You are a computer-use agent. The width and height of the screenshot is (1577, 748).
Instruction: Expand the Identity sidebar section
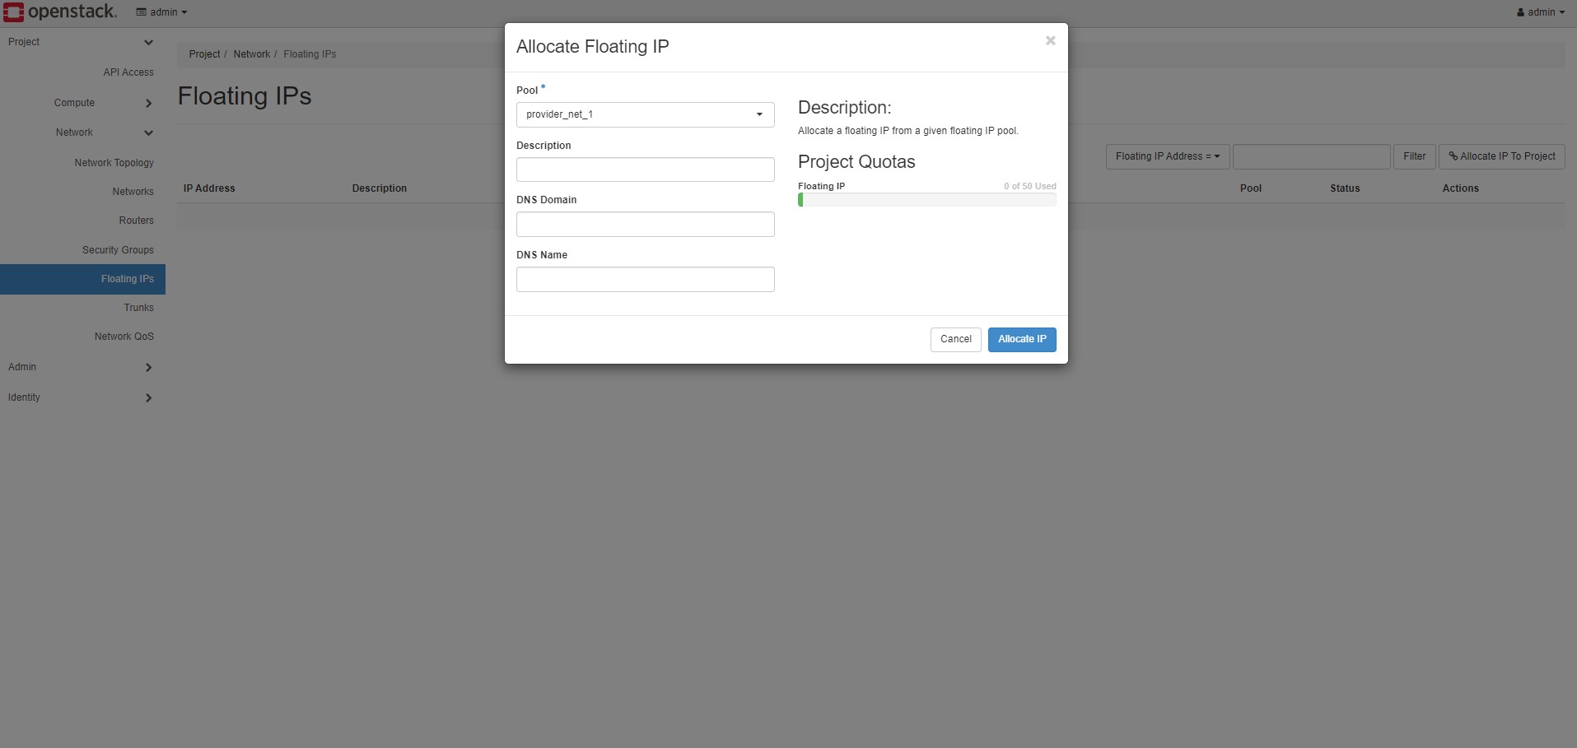click(148, 397)
